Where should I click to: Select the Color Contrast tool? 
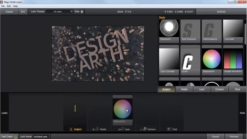(x=169, y=60)
